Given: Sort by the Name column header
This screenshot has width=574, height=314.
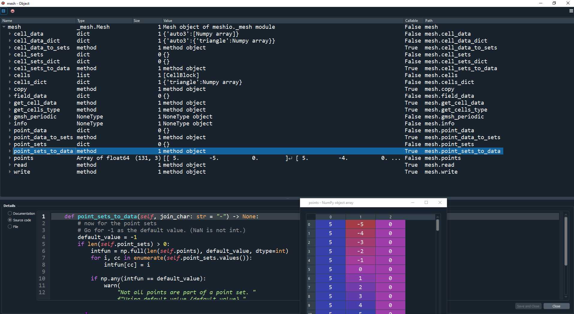Looking at the screenshot, I should 38,21.
